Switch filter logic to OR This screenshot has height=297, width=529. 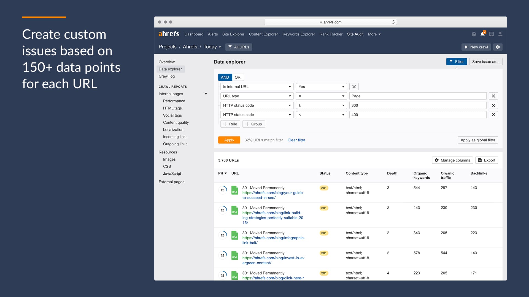point(237,77)
